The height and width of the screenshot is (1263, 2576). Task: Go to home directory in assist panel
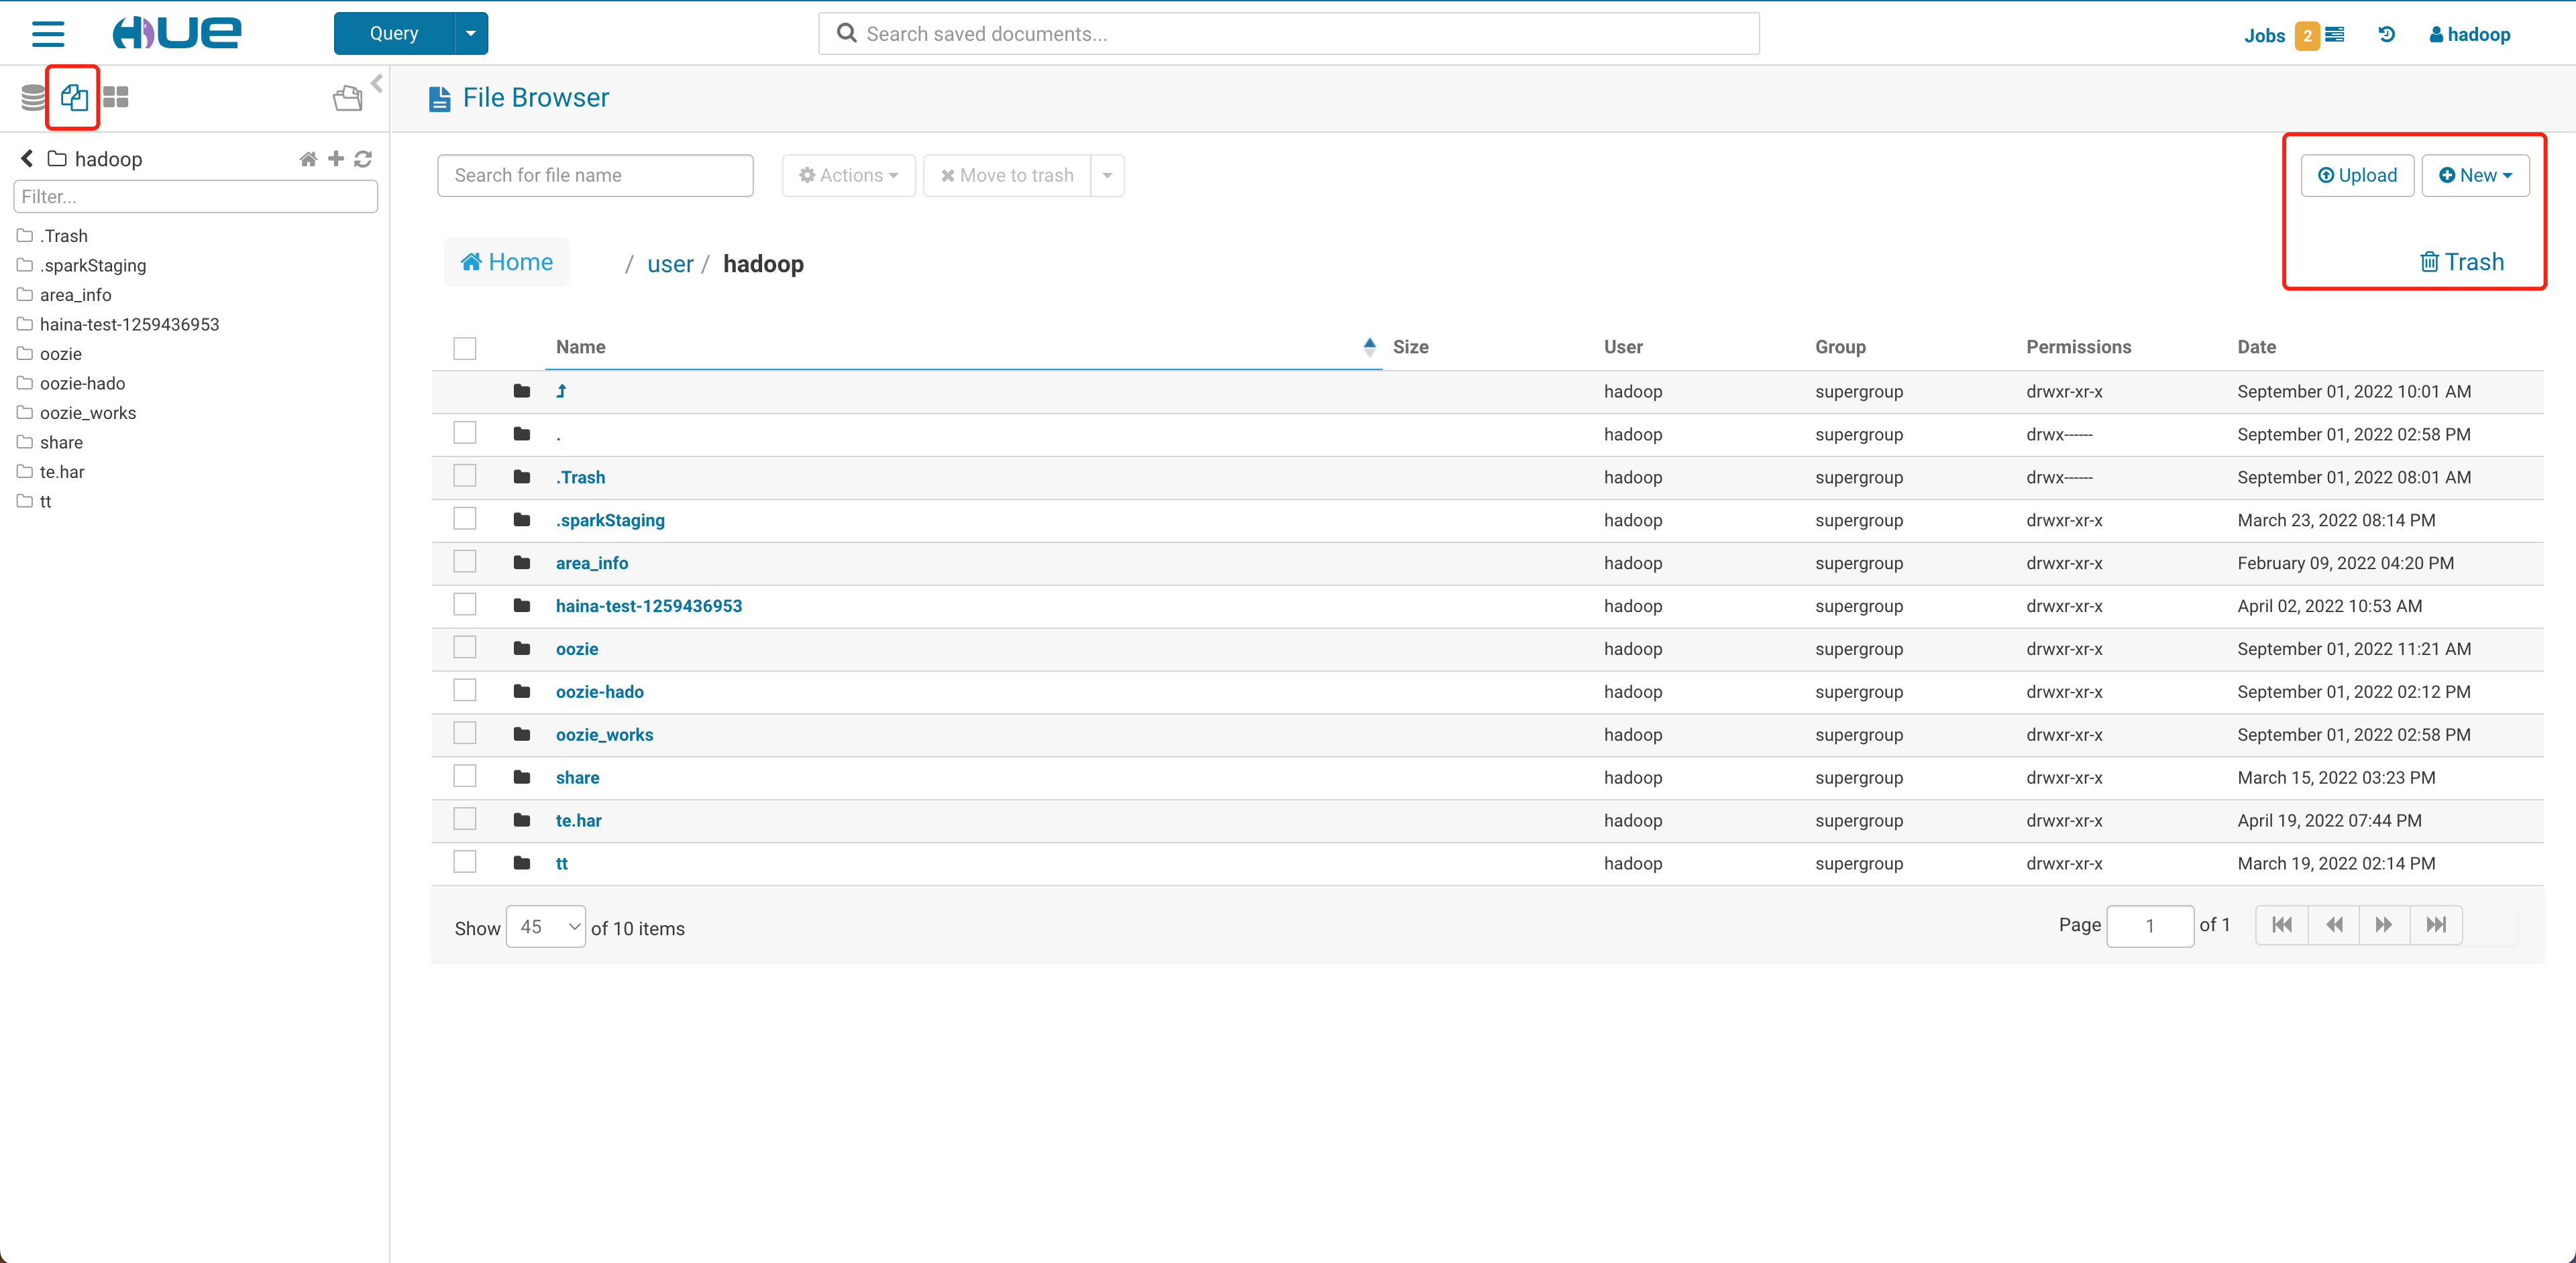308,159
